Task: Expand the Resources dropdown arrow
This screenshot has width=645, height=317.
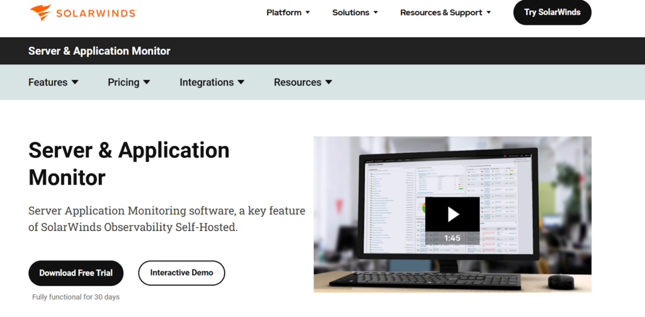Action: (x=329, y=82)
